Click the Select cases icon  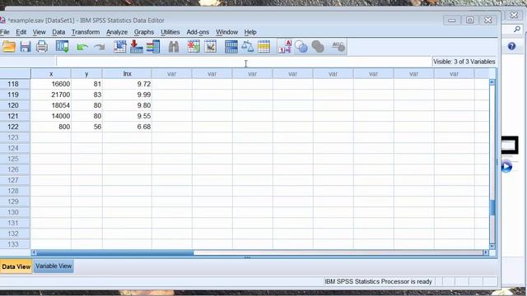[263, 47]
